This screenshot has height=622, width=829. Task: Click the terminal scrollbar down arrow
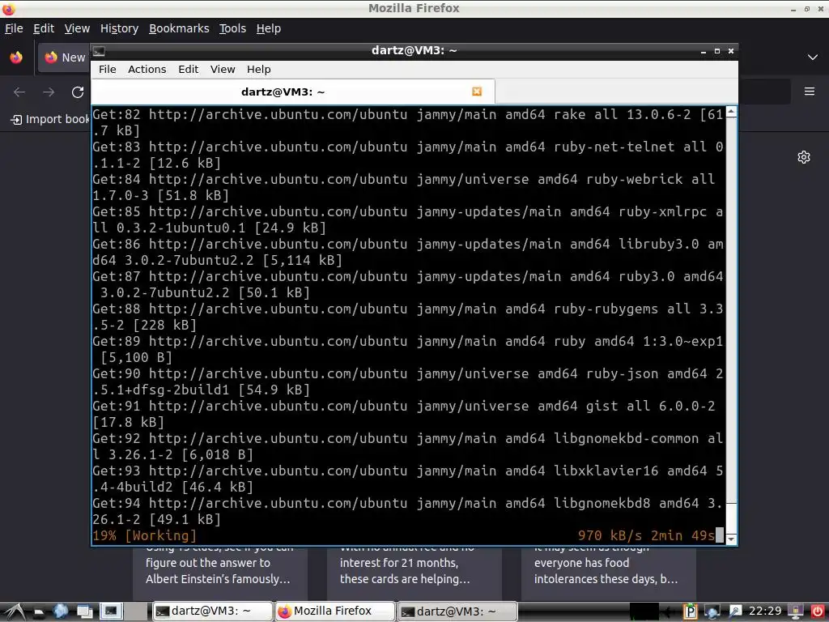tap(731, 539)
